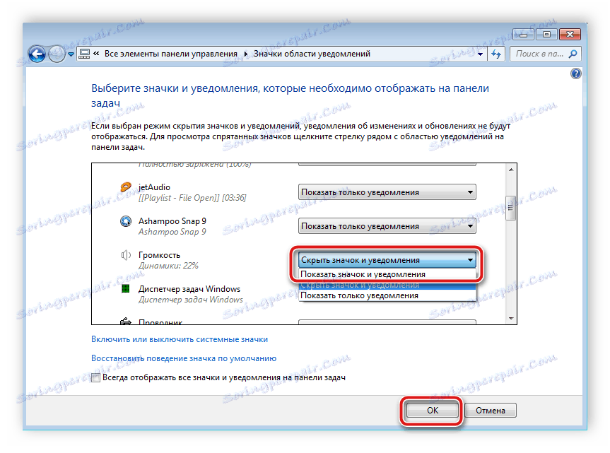Open Ashampoo Snap 9 behavior dropdown
The height and width of the screenshot is (453, 610).
click(x=387, y=226)
